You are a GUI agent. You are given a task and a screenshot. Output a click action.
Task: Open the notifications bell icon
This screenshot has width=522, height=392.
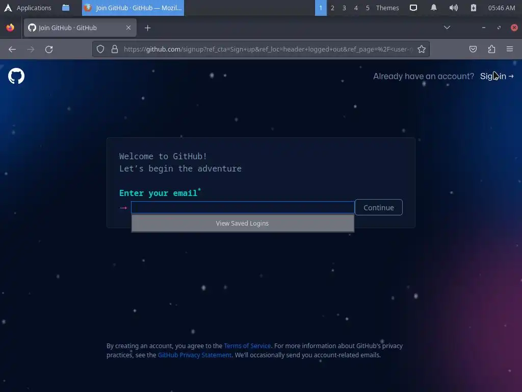tap(433, 8)
